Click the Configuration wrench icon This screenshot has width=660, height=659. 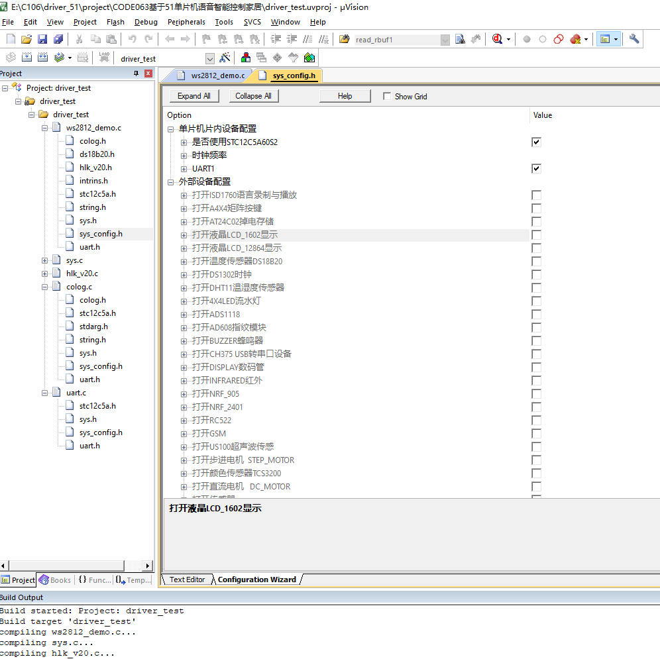(x=634, y=39)
